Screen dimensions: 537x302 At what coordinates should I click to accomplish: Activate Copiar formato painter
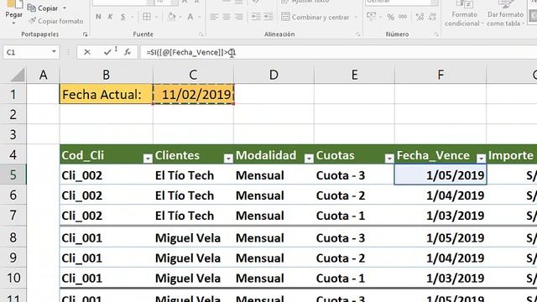(56, 21)
